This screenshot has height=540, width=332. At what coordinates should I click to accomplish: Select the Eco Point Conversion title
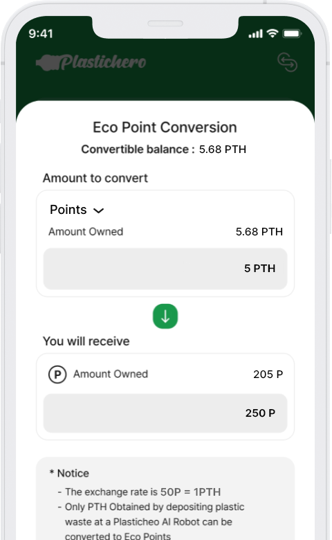coord(165,127)
